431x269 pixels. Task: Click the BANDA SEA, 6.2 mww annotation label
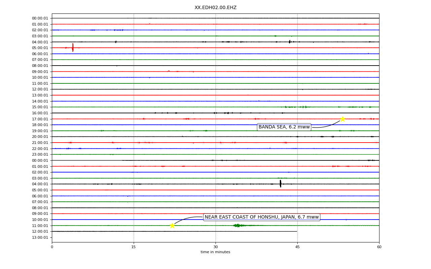(x=284, y=127)
